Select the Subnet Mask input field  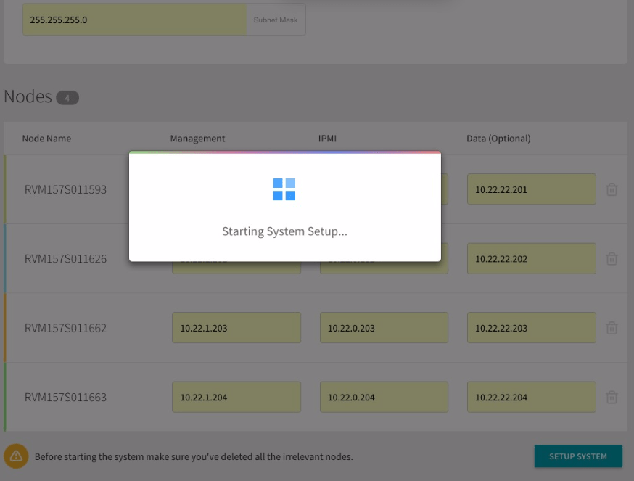(134, 20)
